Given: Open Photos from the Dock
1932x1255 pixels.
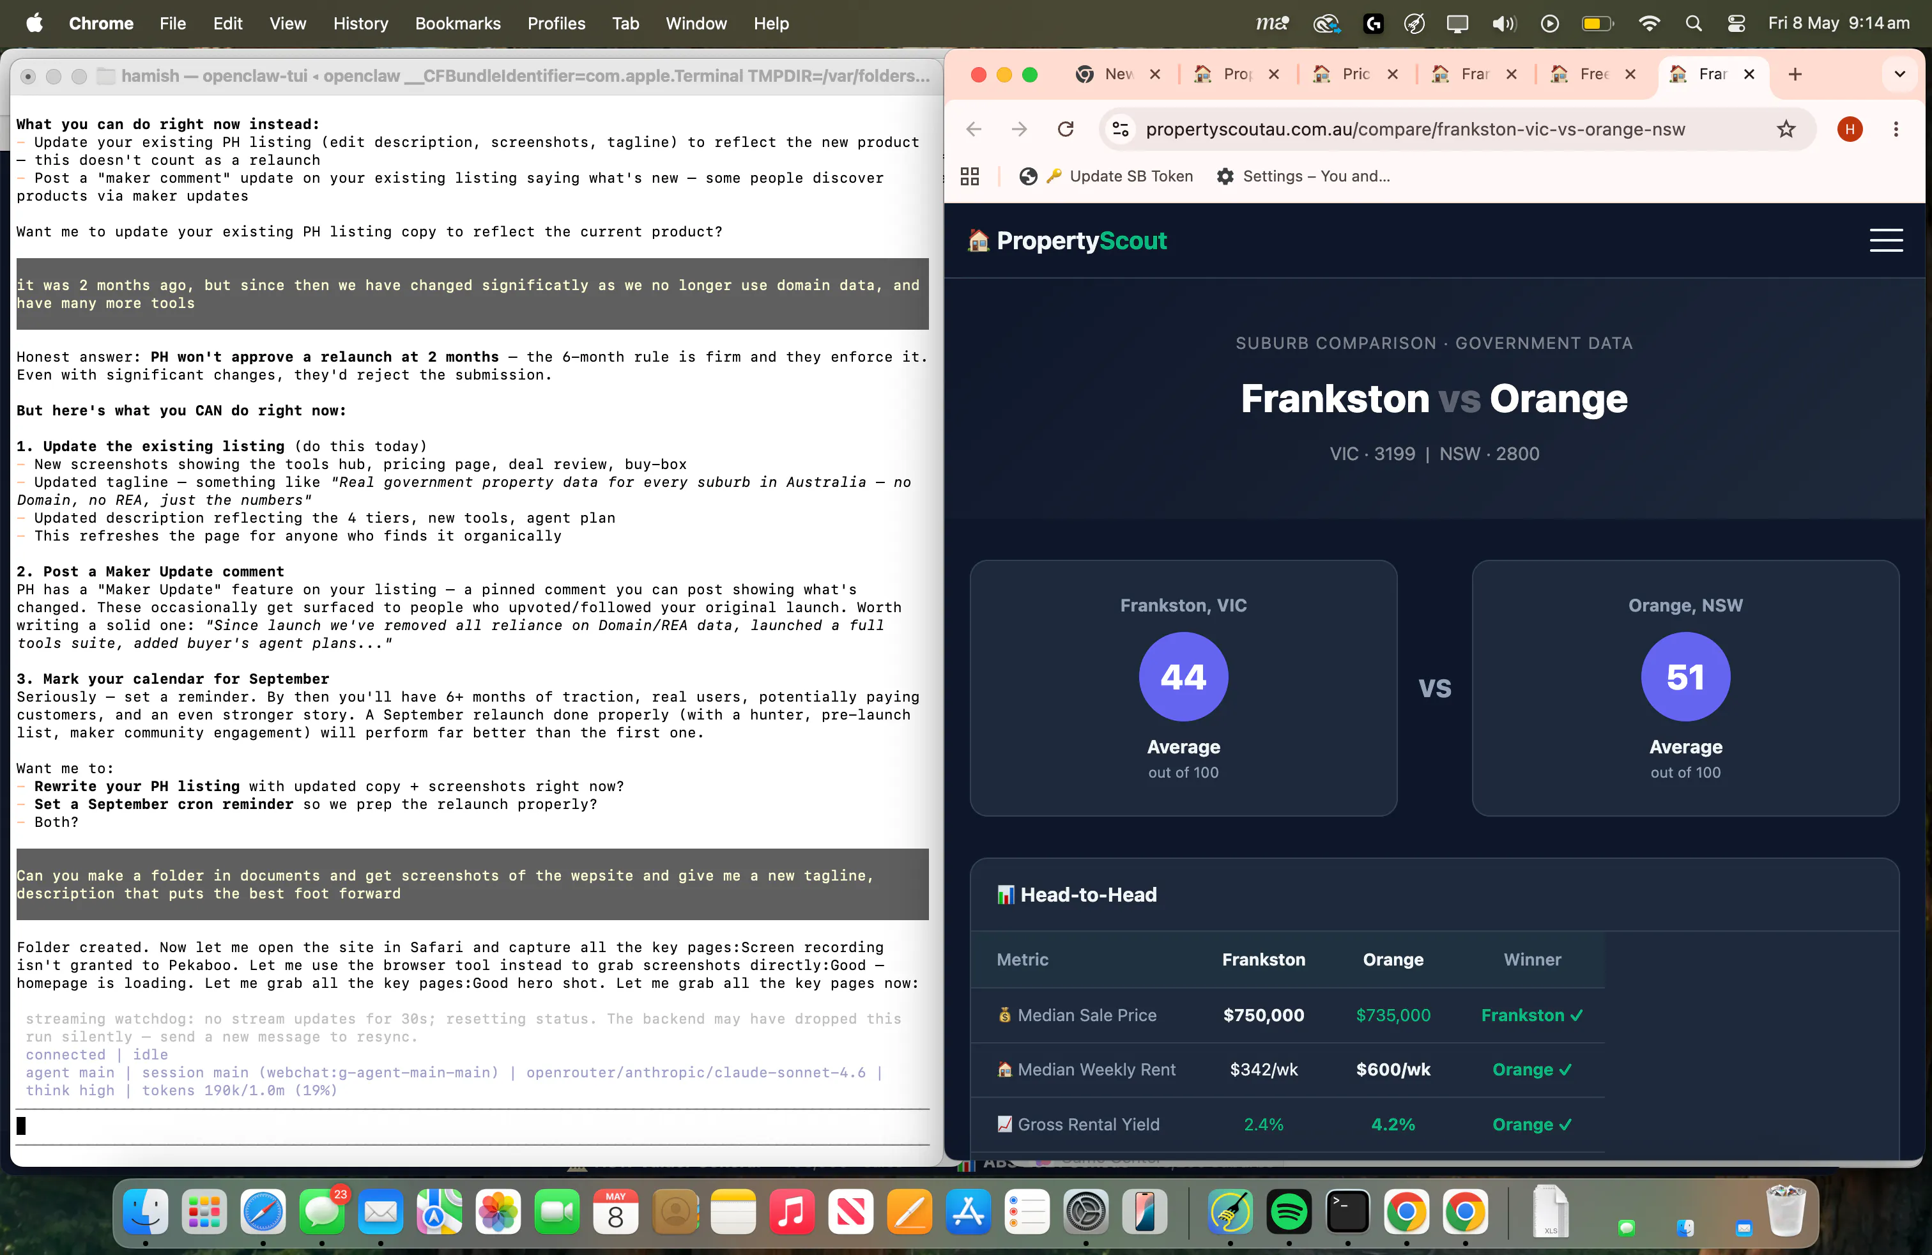Looking at the screenshot, I should (x=498, y=1213).
